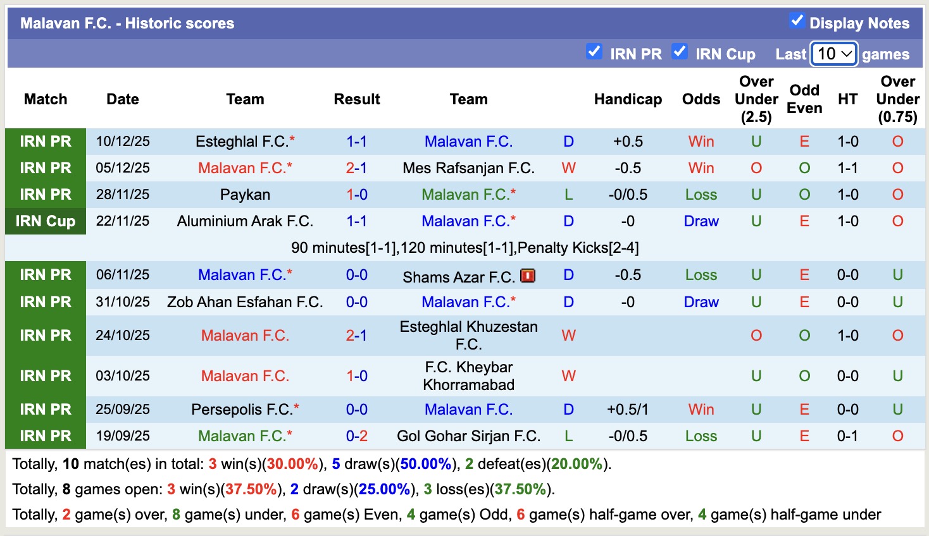
Task: Select the IRN Cup match label
Action: (x=46, y=221)
